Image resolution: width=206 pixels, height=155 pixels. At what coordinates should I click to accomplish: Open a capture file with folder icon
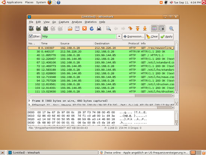[x=70, y=29]
